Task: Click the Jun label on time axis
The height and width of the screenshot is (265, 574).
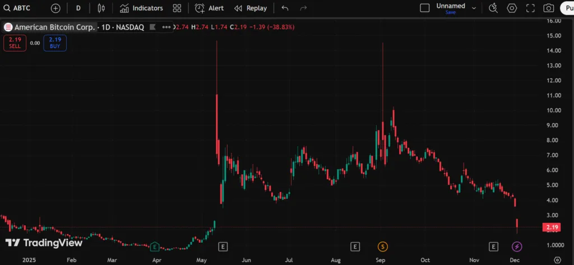Action: [247, 260]
